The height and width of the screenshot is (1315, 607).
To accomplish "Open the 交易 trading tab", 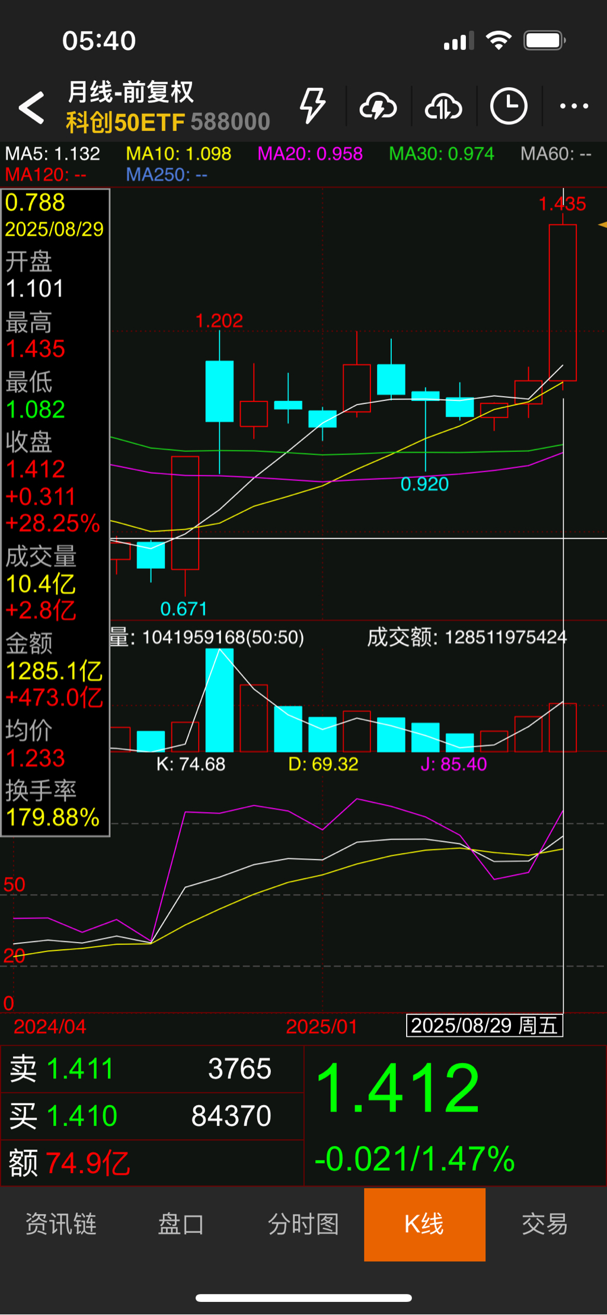I will [545, 1224].
